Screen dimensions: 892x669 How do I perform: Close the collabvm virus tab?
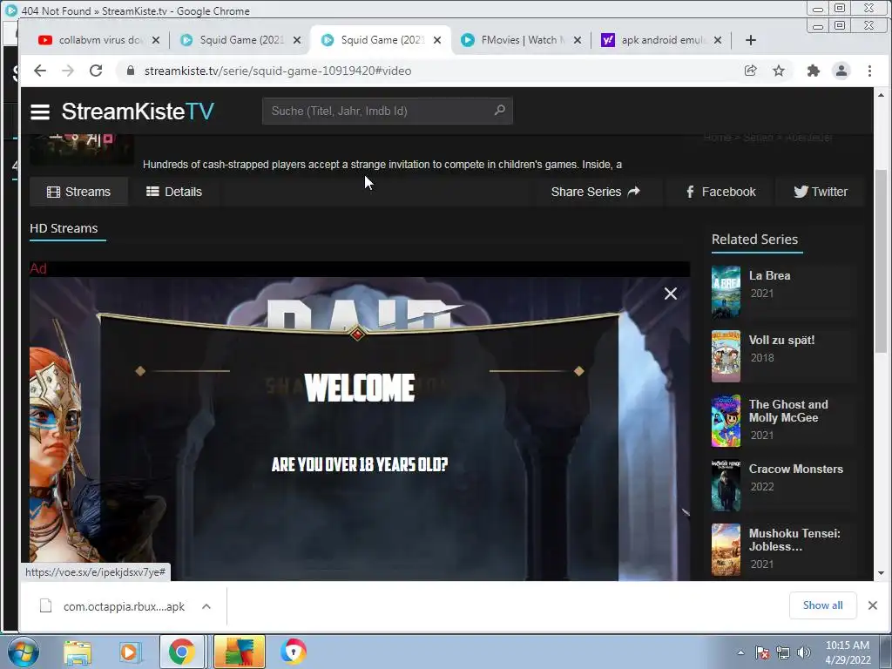point(156,40)
